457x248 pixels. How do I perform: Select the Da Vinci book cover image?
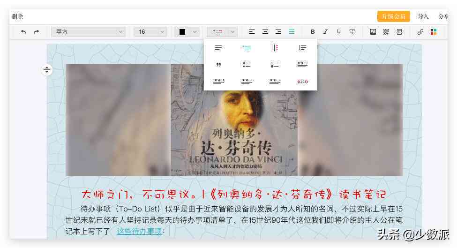click(234, 120)
